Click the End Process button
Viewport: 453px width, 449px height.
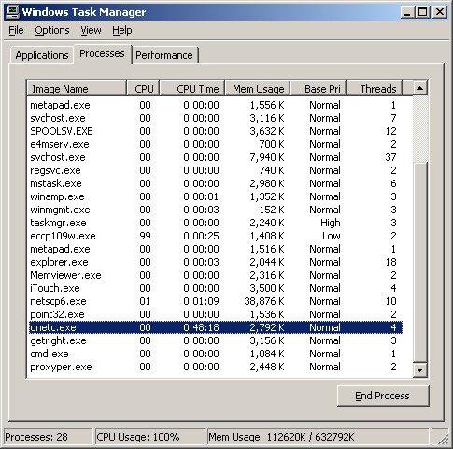pos(383,396)
